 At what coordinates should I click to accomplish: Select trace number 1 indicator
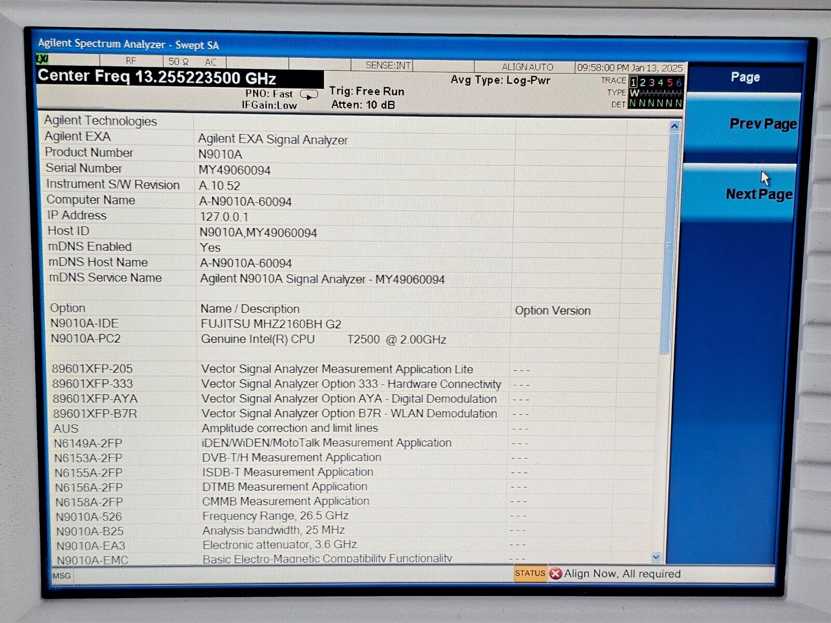(633, 83)
